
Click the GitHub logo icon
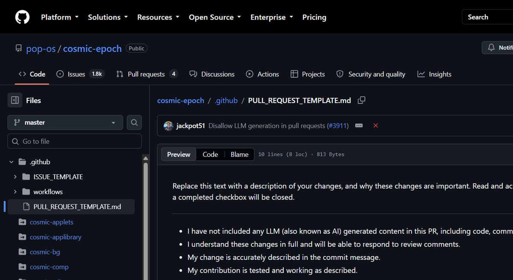click(x=22, y=17)
